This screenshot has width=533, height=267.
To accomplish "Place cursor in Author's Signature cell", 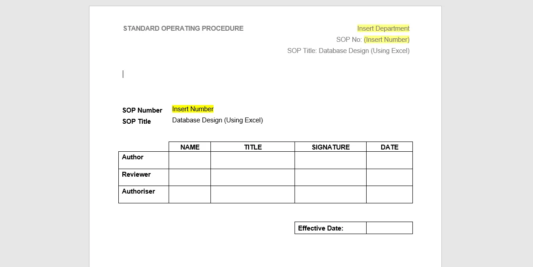I will point(331,160).
